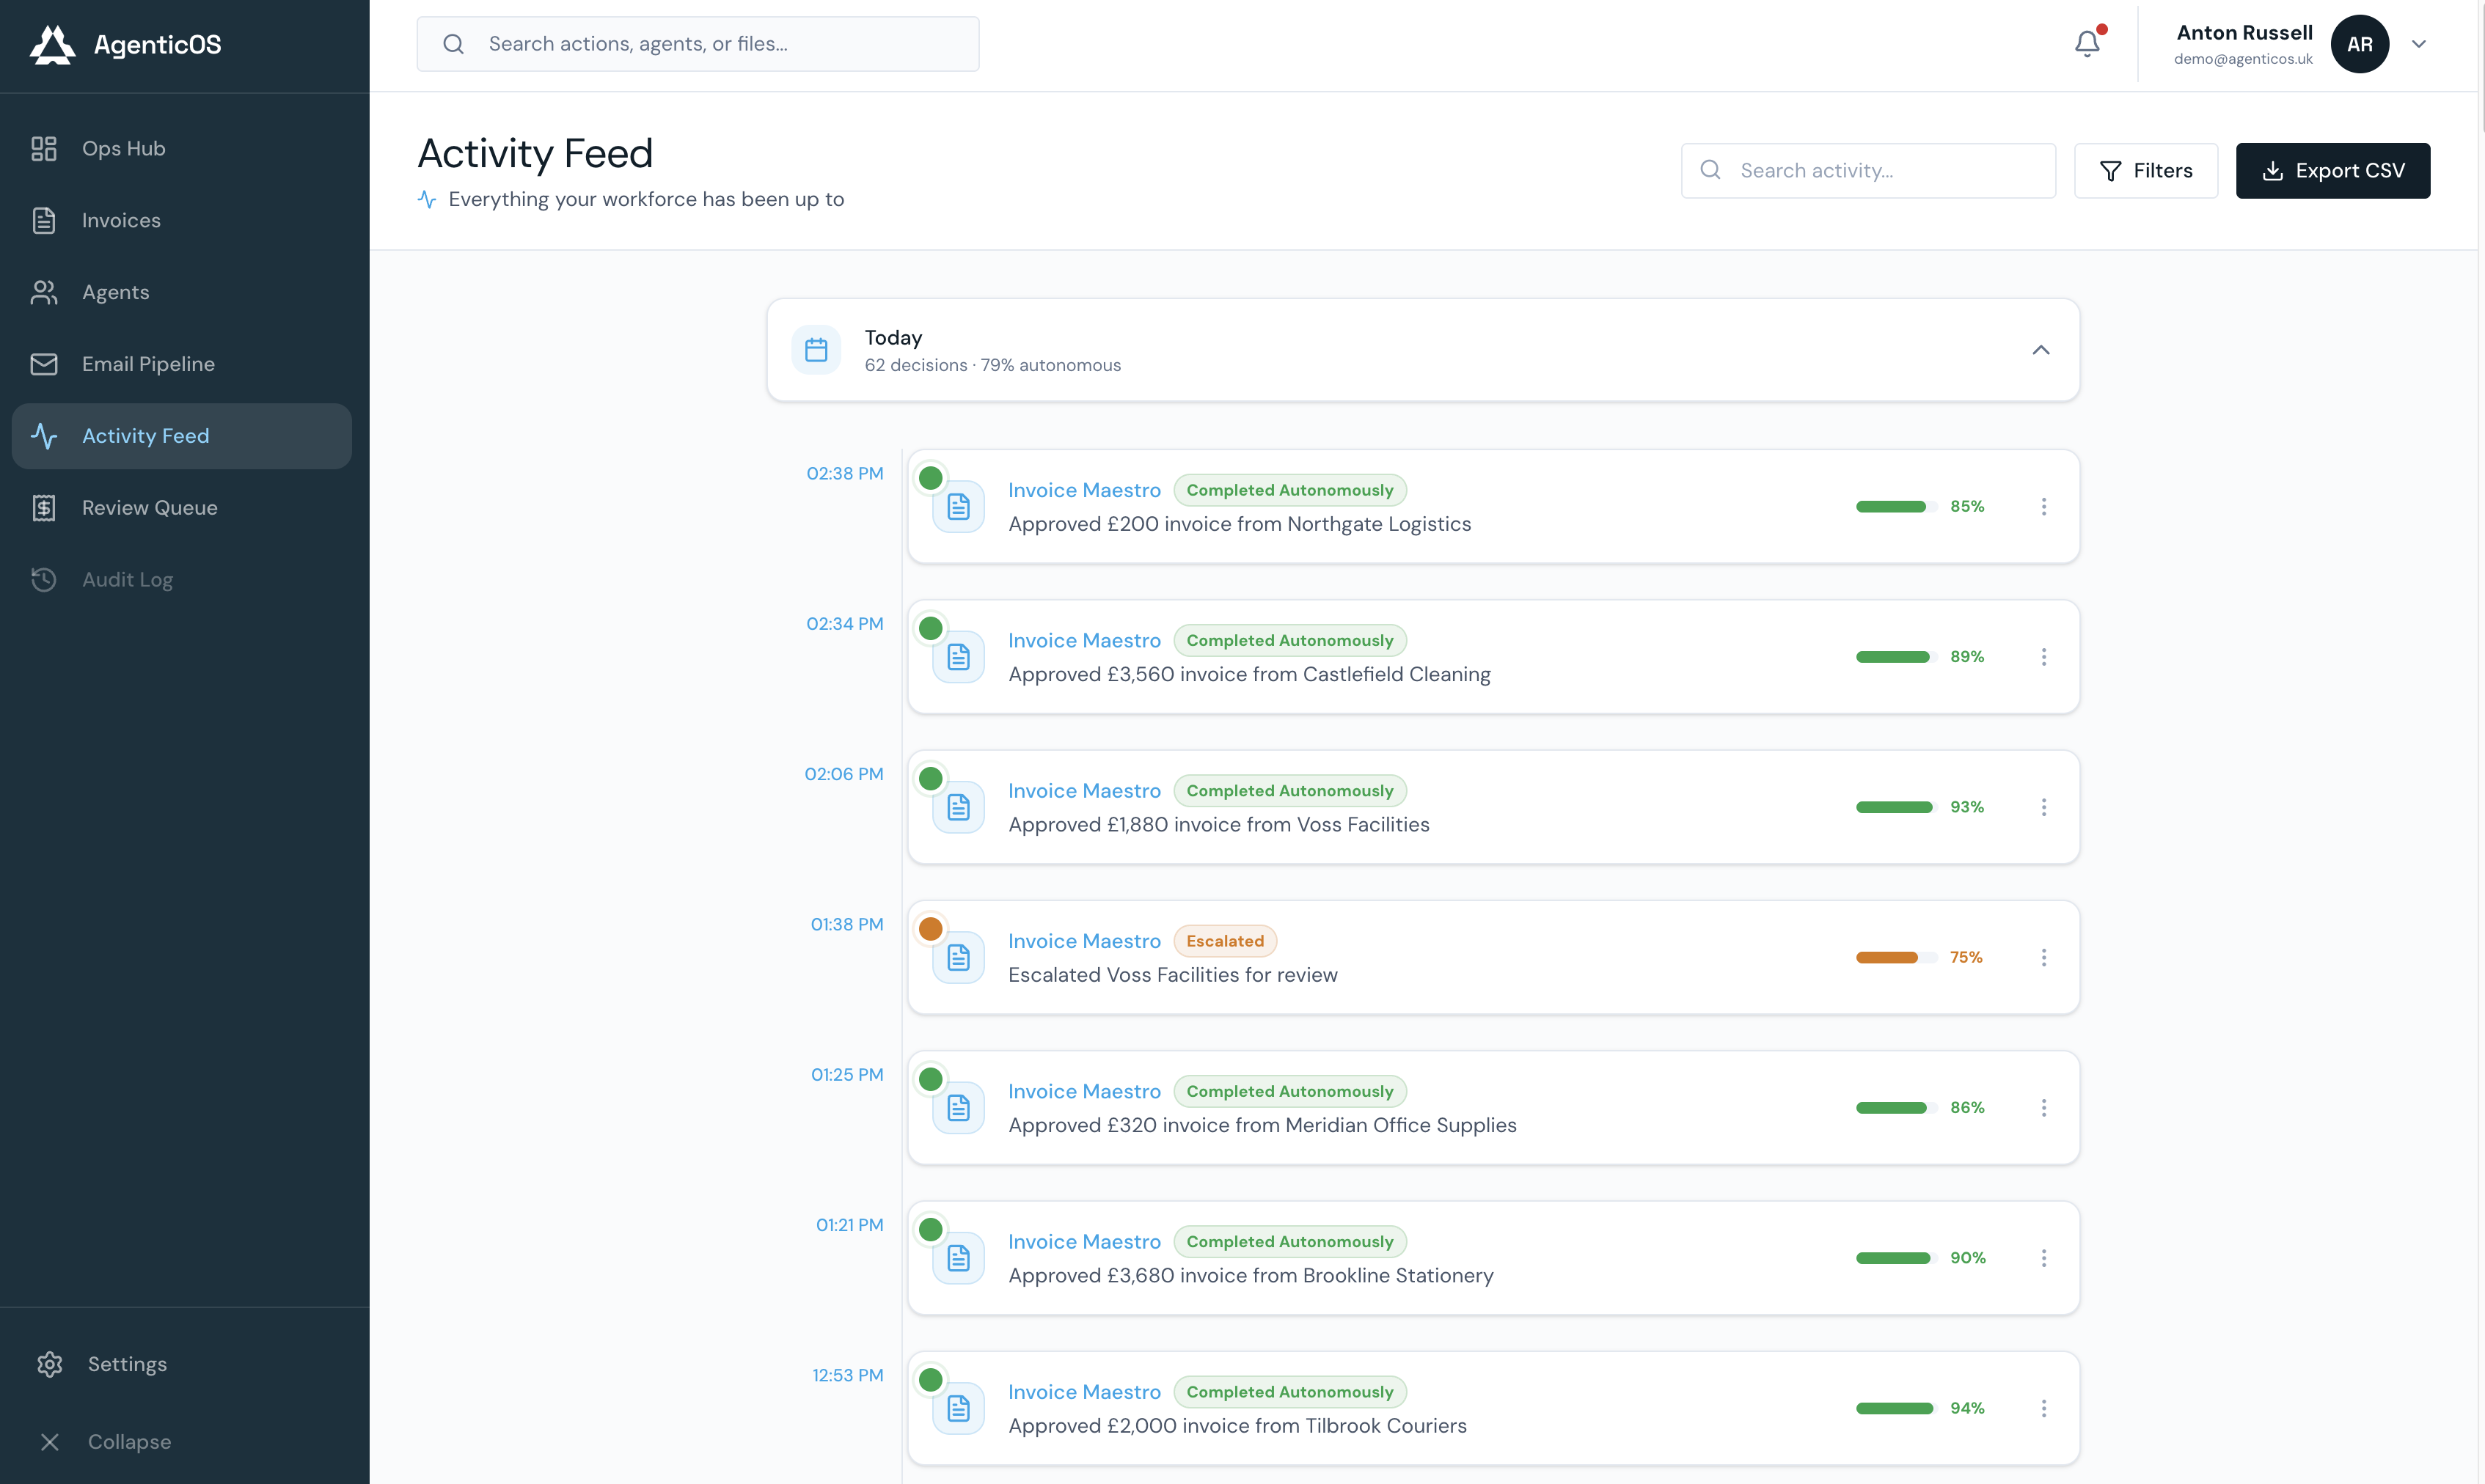The image size is (2485, 1484).
Task: Collapse the Today section chevron
Action: tap(2041, 350)
